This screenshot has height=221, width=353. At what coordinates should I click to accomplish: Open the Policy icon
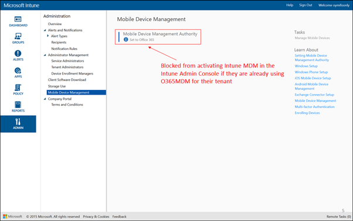[18, 88]
